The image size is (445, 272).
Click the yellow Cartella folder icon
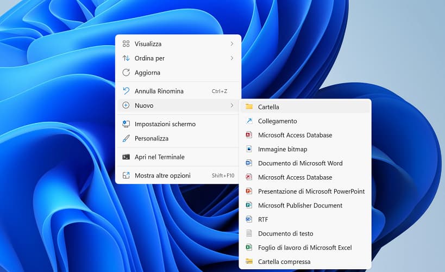(249, 107)
